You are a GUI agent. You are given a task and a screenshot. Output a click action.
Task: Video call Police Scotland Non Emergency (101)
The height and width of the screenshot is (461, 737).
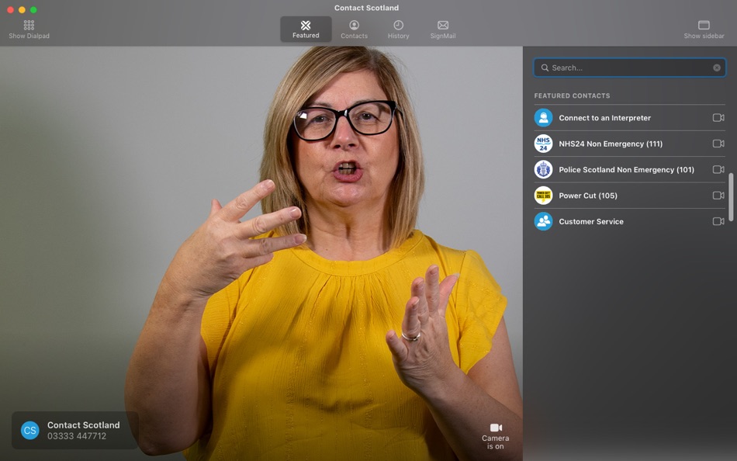(718, 169)
